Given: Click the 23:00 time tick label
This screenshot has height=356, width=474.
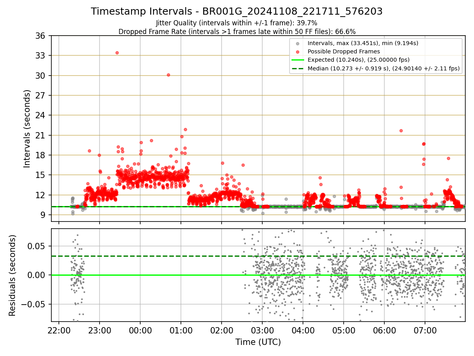Looking at the screenshot, I should coord(100,330).
